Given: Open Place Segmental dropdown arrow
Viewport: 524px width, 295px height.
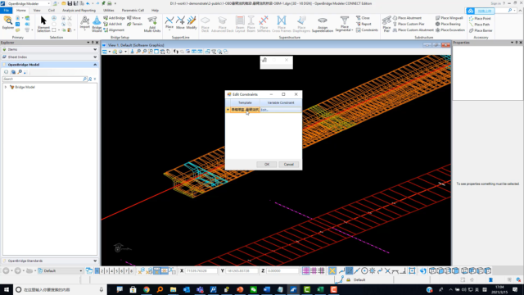Looking at the screenshot, I should [353, 30].
